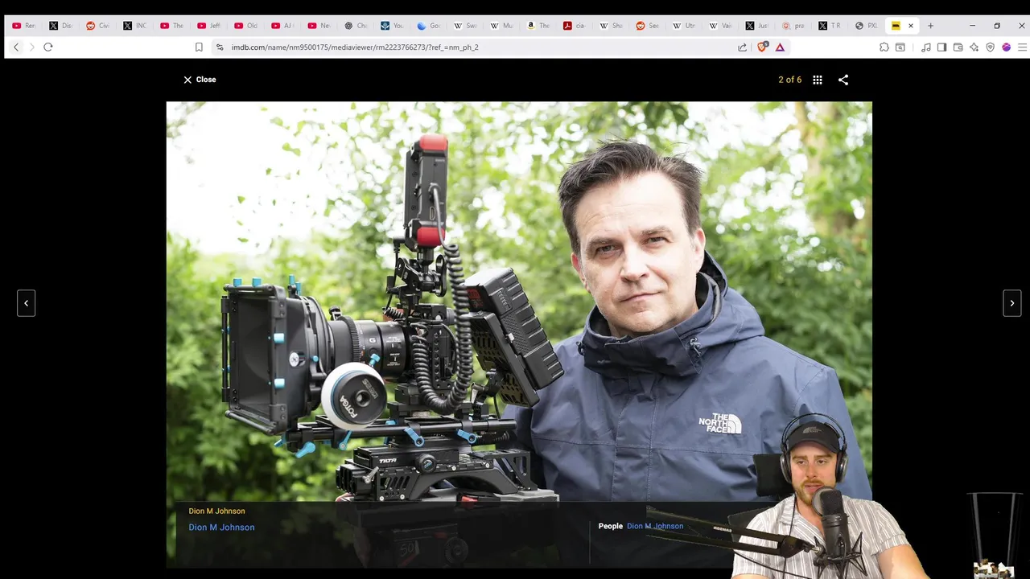The width and height of the screenshot is (1030, 579).
Task: Click the '2 of 6' photo counter
Action: 789,80
